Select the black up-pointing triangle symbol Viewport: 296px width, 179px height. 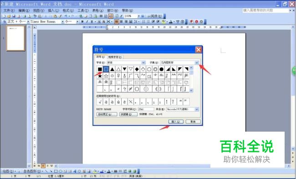(x=112, y=69)
